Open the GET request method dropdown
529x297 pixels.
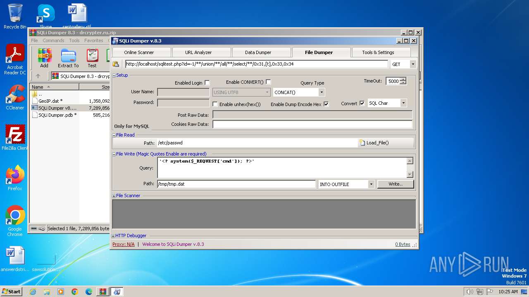pyautogui.click(x=412, y=64)
